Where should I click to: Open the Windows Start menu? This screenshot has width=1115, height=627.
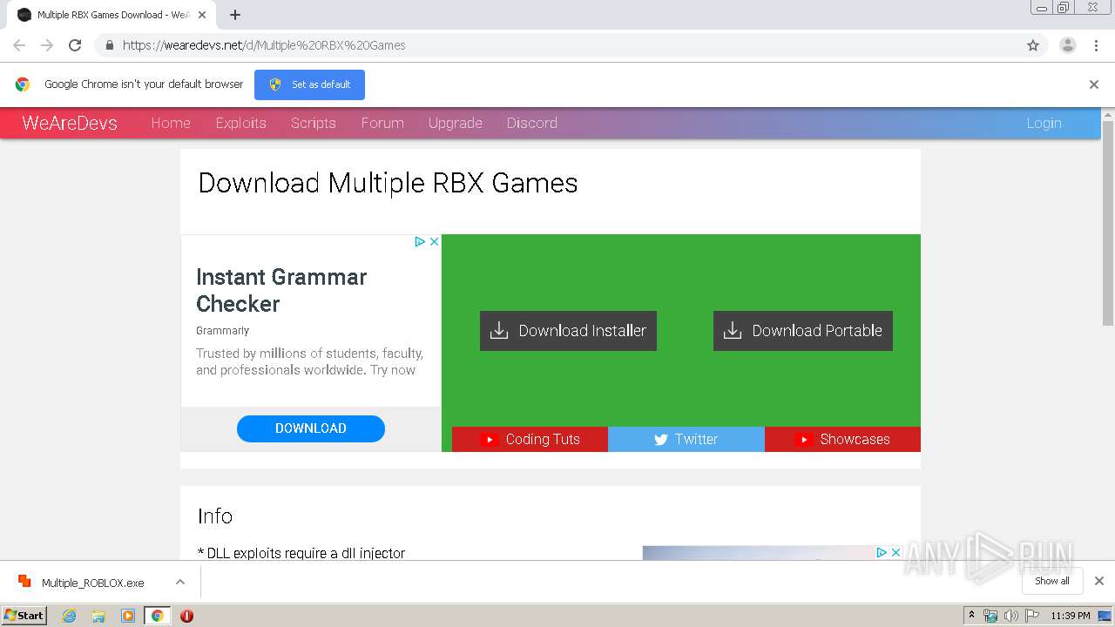[24, 616]
